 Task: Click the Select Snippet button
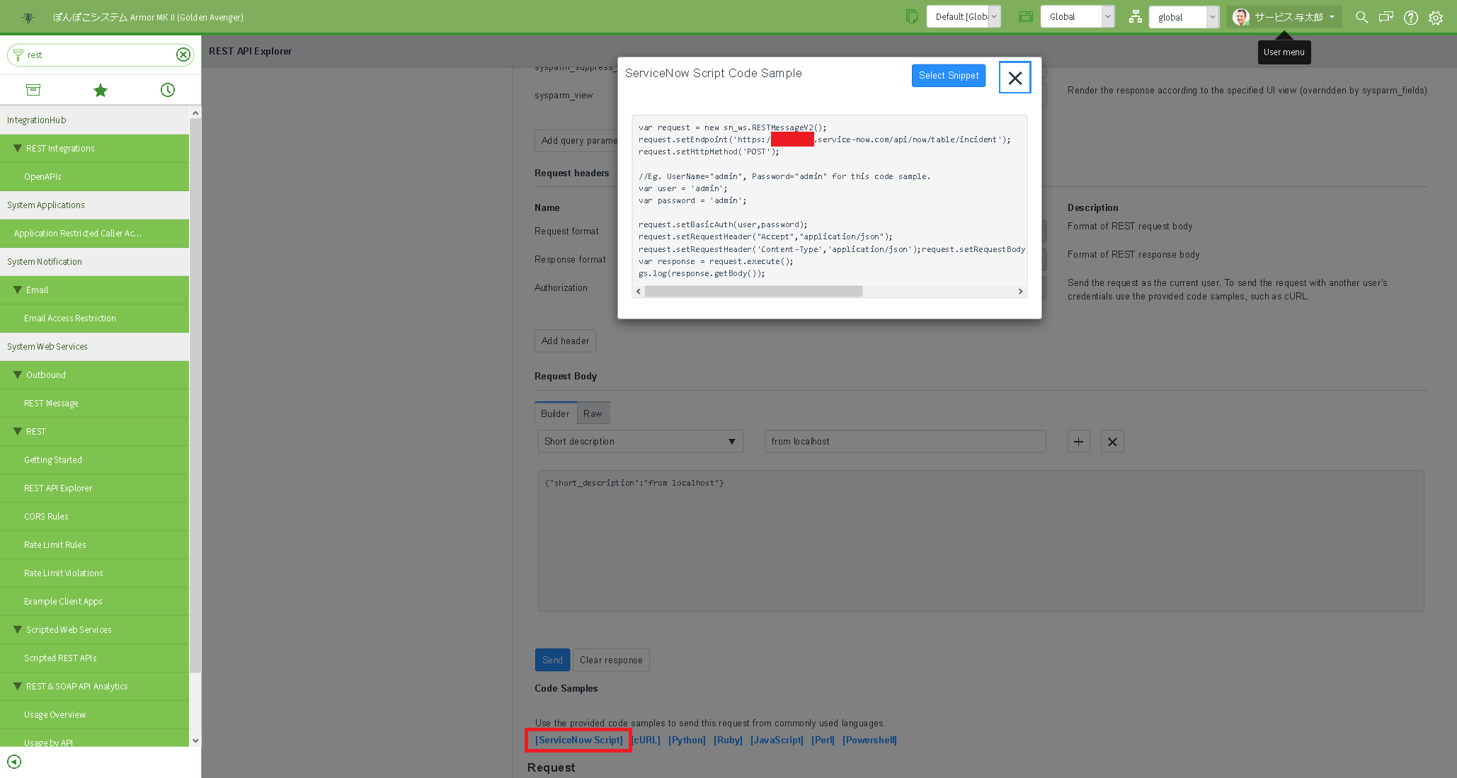tap(948, 75)
